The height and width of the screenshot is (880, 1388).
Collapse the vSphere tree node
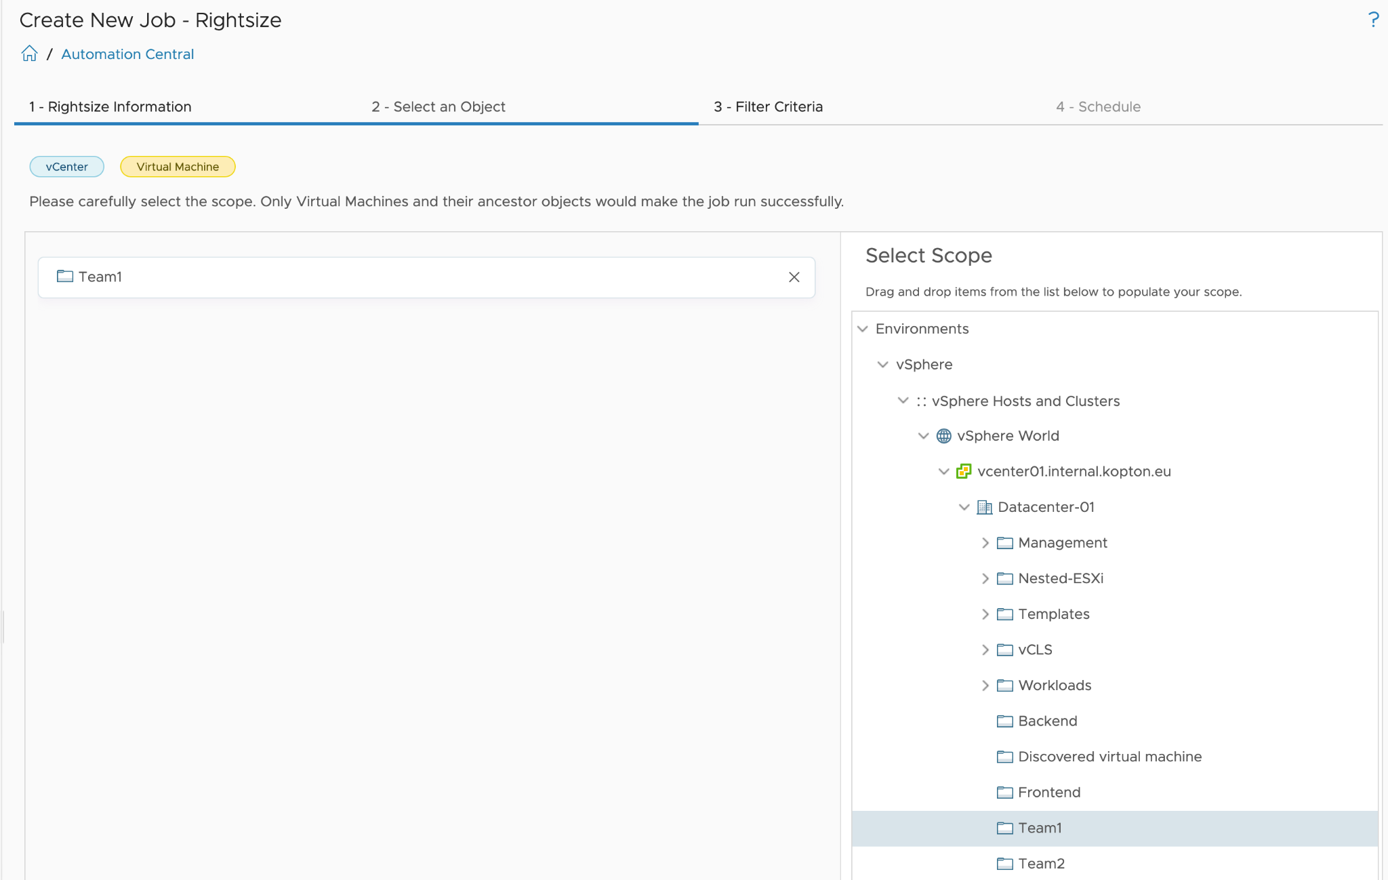point(883,365)
